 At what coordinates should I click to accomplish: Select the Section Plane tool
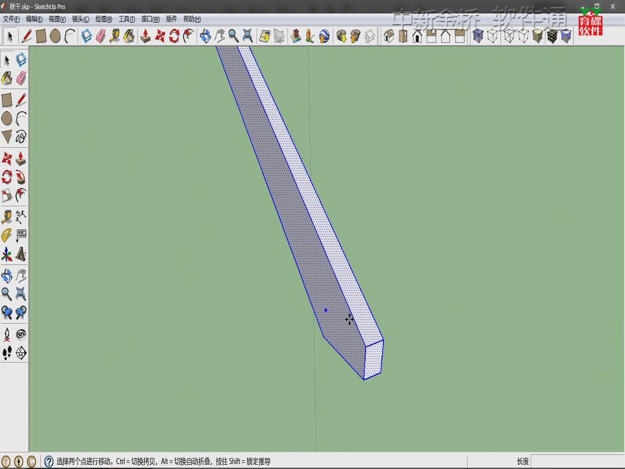pyautogui.click(x=21, y=353)
